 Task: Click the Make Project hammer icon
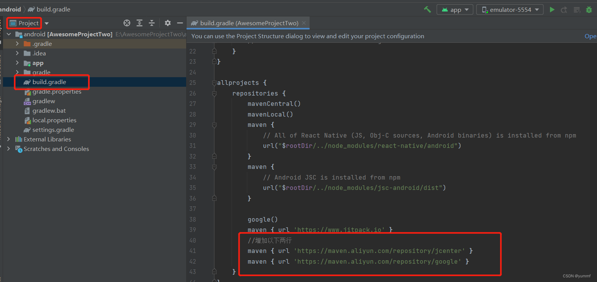point(427,10)
